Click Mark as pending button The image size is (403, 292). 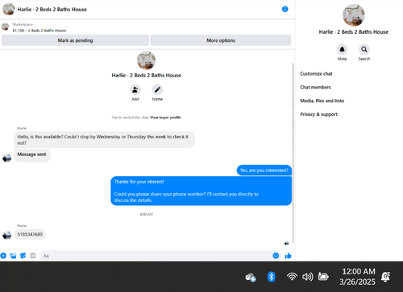(x=75, y=40)
